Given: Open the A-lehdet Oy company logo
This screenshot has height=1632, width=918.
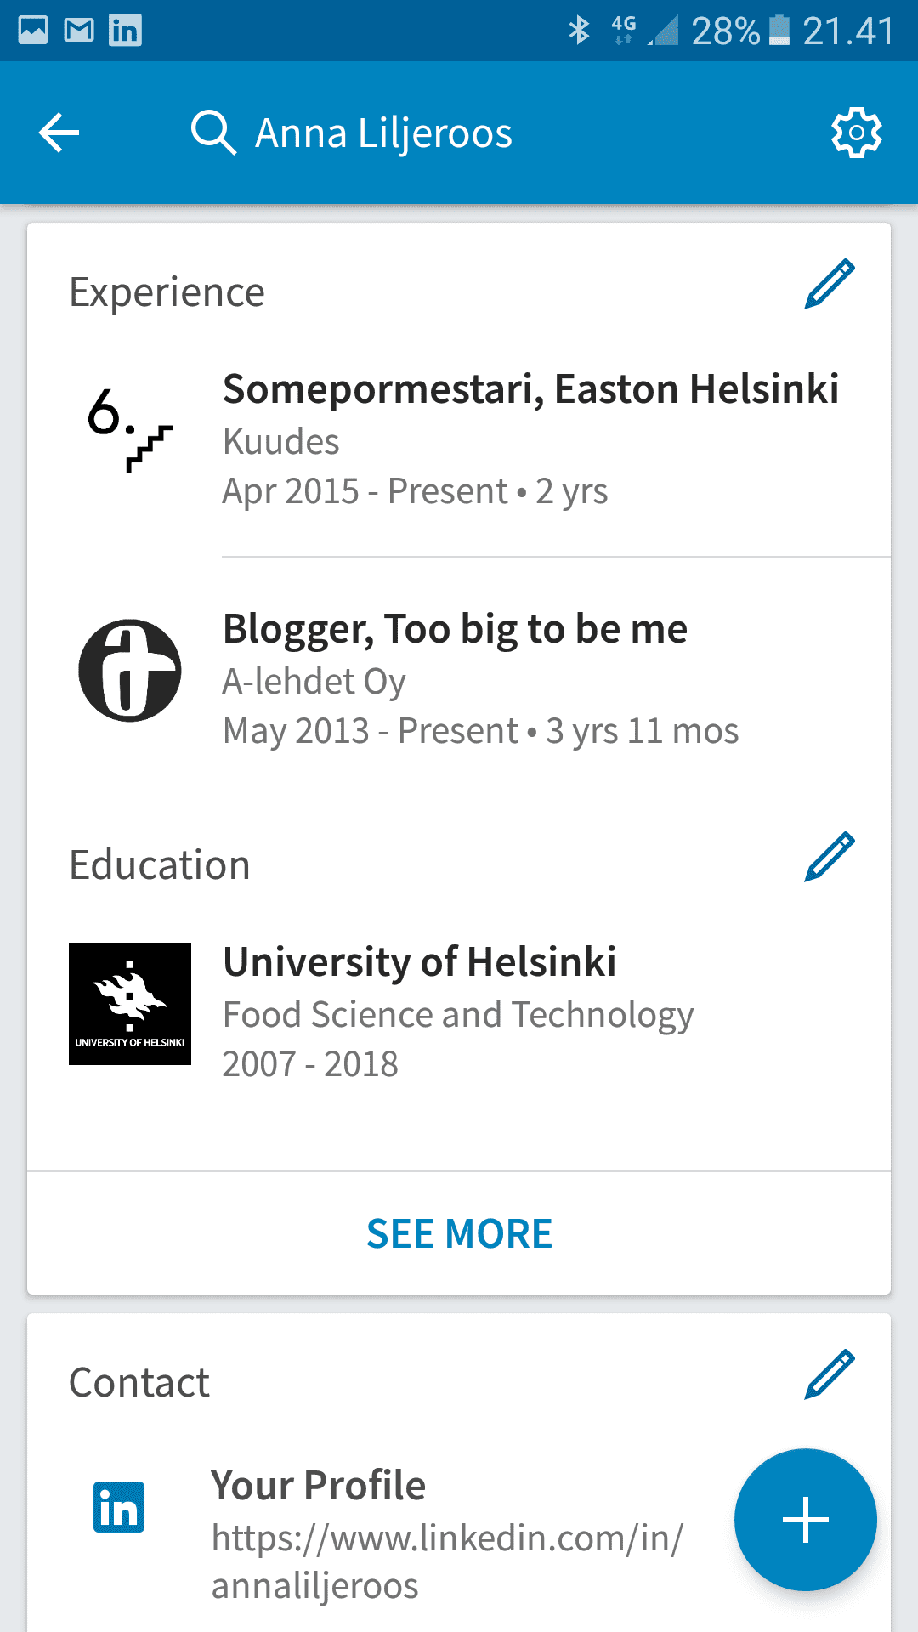Looking at the screenshot, I should 130,671.
